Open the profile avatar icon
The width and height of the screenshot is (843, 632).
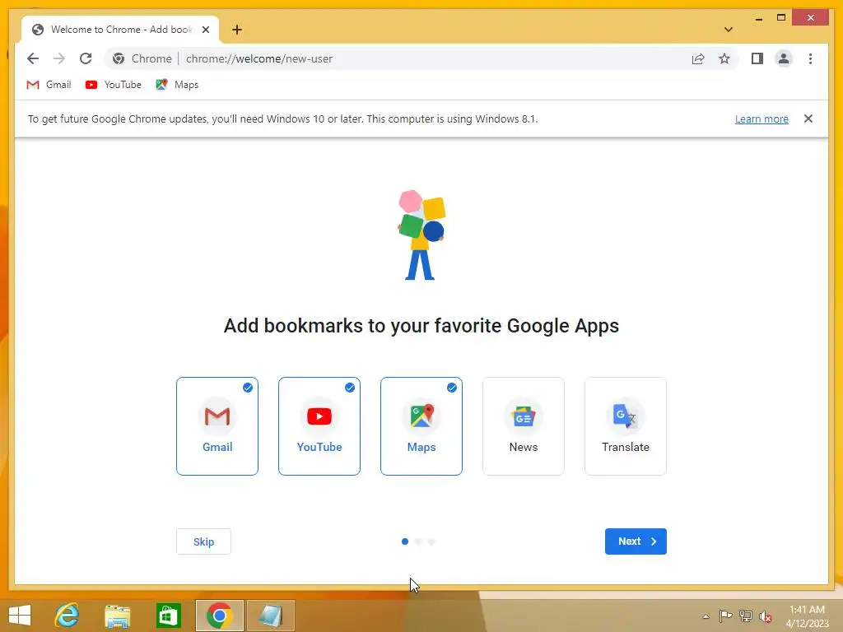784,58
